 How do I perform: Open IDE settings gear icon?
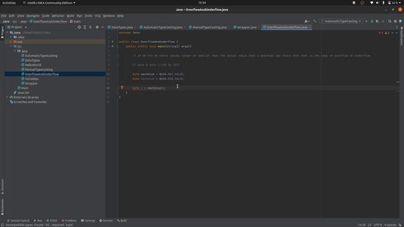[395, 21]
